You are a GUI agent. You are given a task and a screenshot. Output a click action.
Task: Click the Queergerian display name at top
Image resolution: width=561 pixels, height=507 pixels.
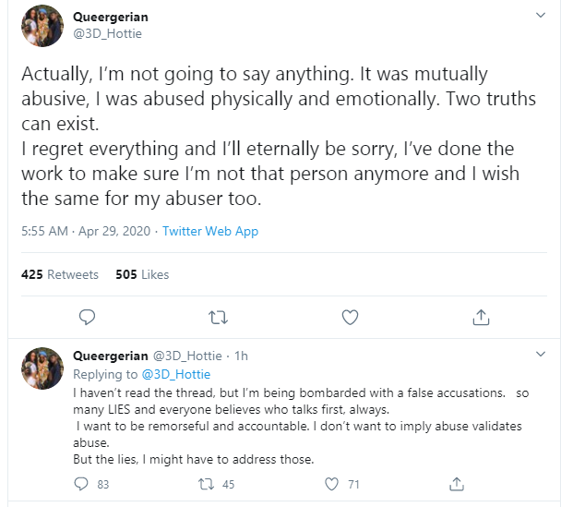(x=110, y=17)
